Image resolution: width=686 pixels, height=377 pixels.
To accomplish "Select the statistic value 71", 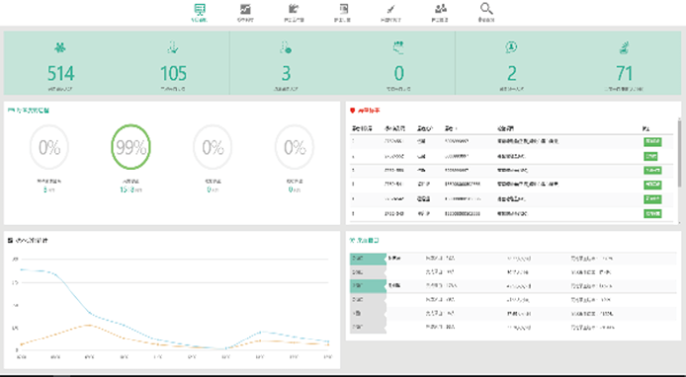I will [x=625, y=73].
